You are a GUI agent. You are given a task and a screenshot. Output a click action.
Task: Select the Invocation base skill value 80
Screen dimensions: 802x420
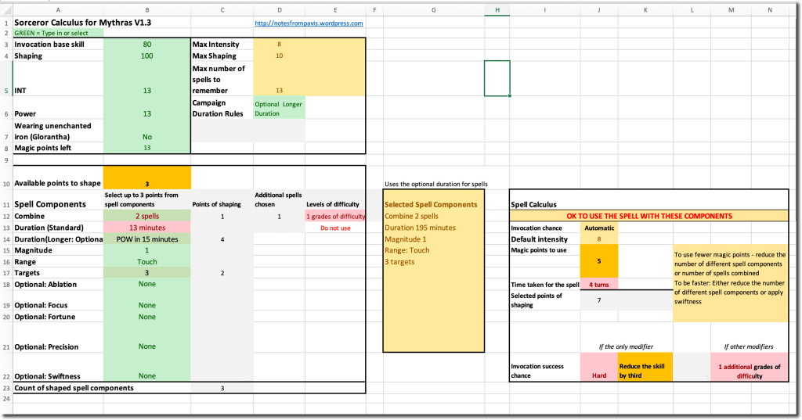(147, 45)
